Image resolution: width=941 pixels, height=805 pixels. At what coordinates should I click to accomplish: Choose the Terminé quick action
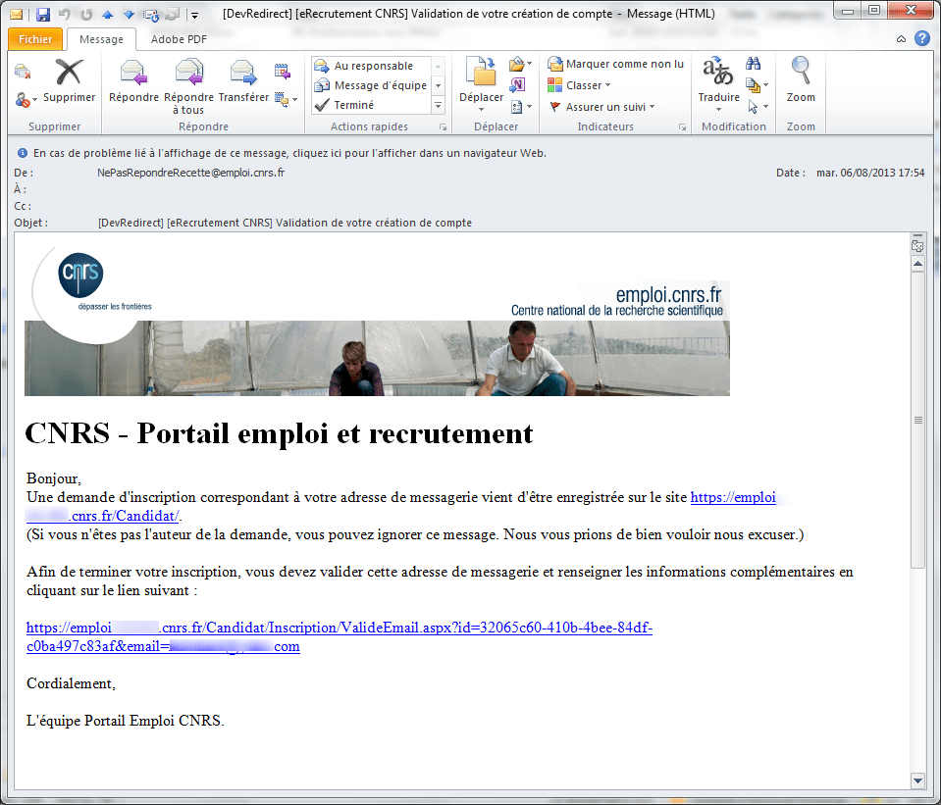[x=371, y=105]
